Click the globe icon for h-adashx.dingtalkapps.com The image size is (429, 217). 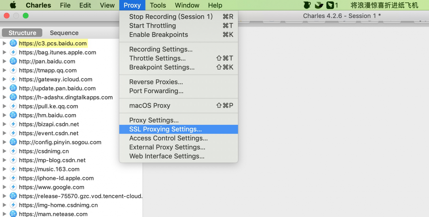pos(13,97)
